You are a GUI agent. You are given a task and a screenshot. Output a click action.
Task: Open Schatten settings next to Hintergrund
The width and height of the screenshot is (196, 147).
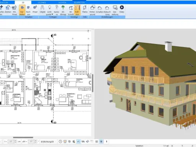[100, 9]
